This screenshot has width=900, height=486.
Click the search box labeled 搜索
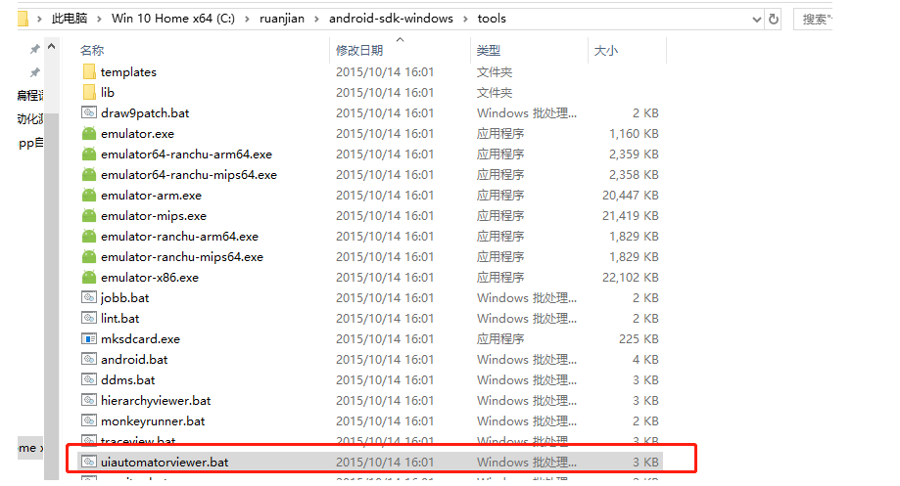813,20
